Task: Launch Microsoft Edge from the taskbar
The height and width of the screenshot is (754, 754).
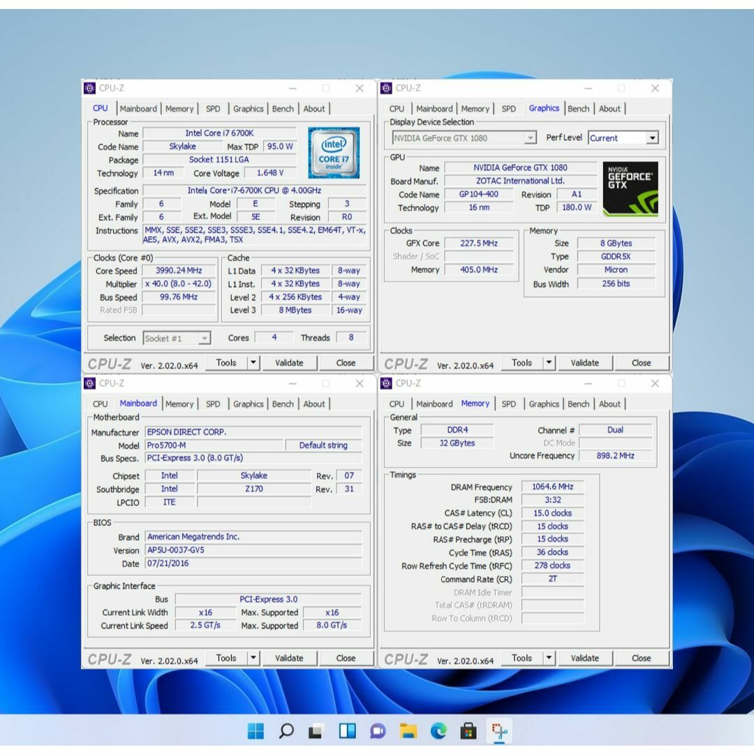Action: pos(438,731)
